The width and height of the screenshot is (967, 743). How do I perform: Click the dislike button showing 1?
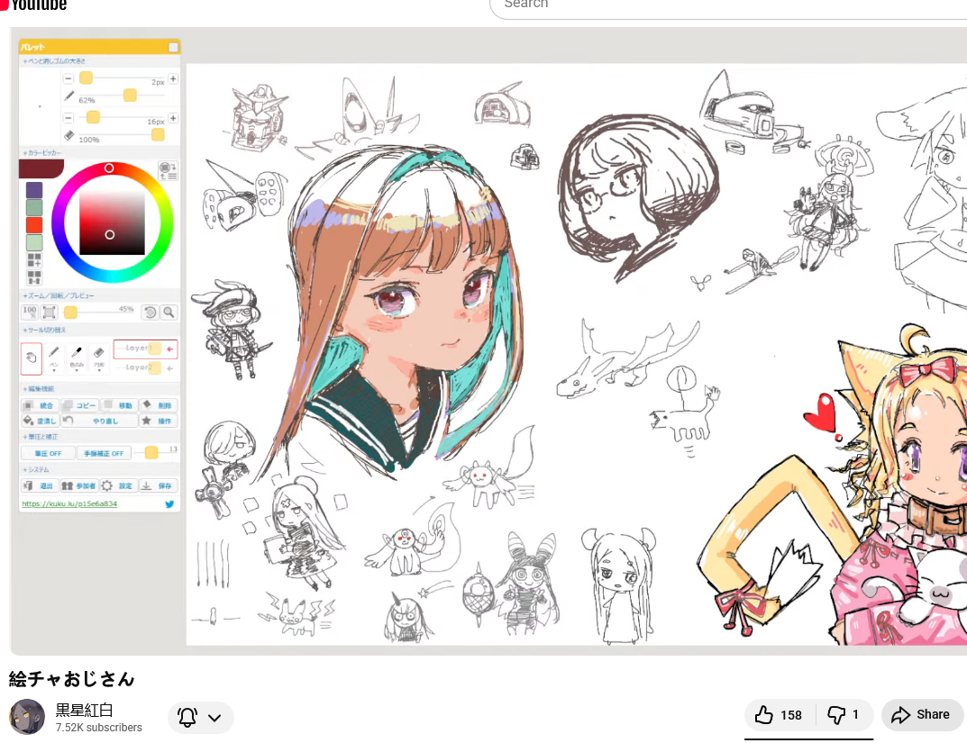coord(844,715)
